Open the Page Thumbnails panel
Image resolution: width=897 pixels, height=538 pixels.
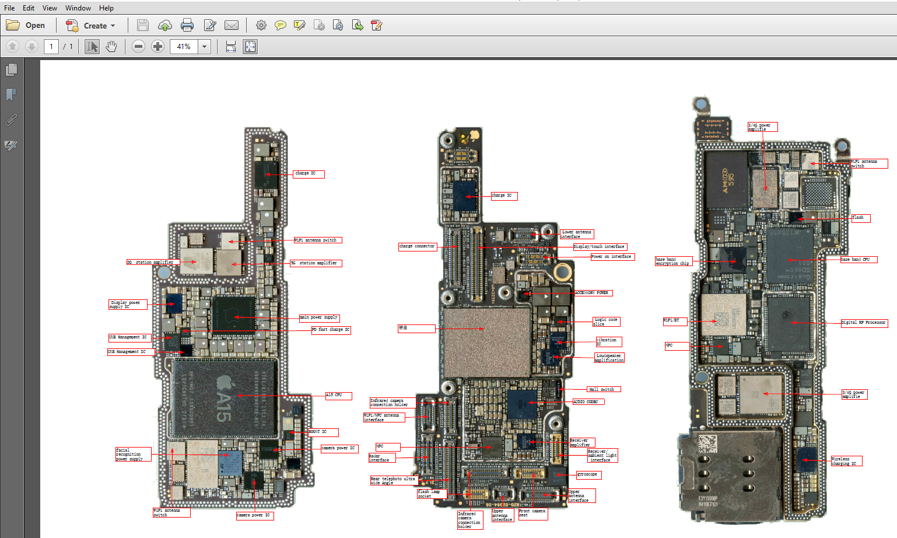click(11, 70)
